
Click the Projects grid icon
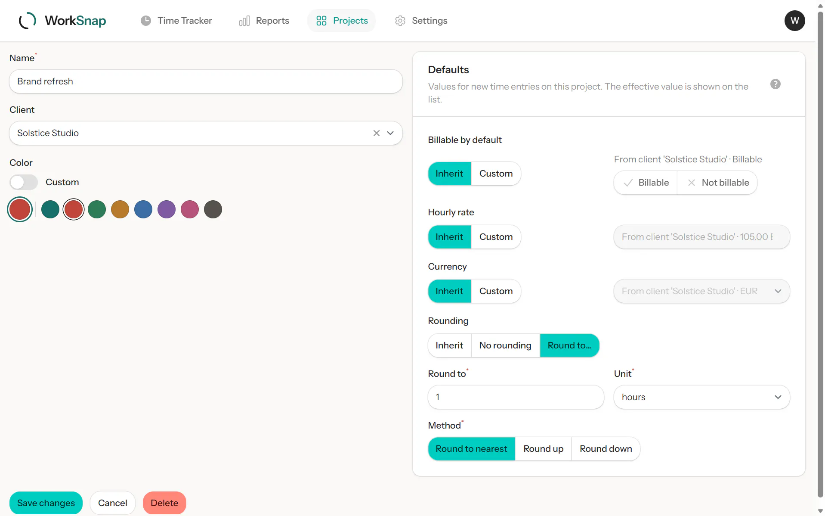321,21
